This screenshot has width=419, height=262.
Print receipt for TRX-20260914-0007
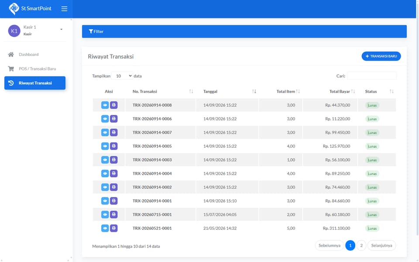coord(114,132)
